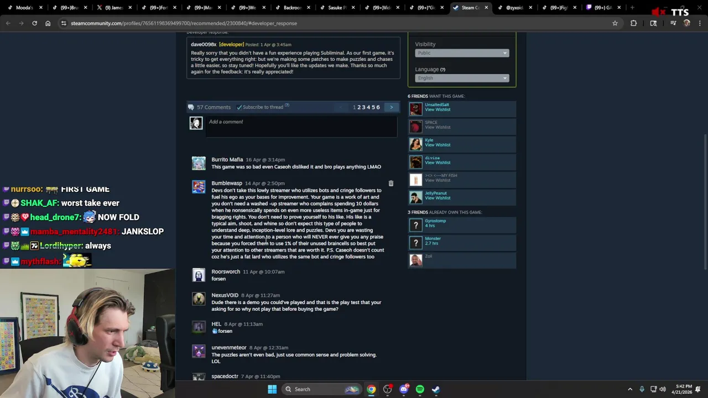Close the active Steam Community tab

click(486, 8)
